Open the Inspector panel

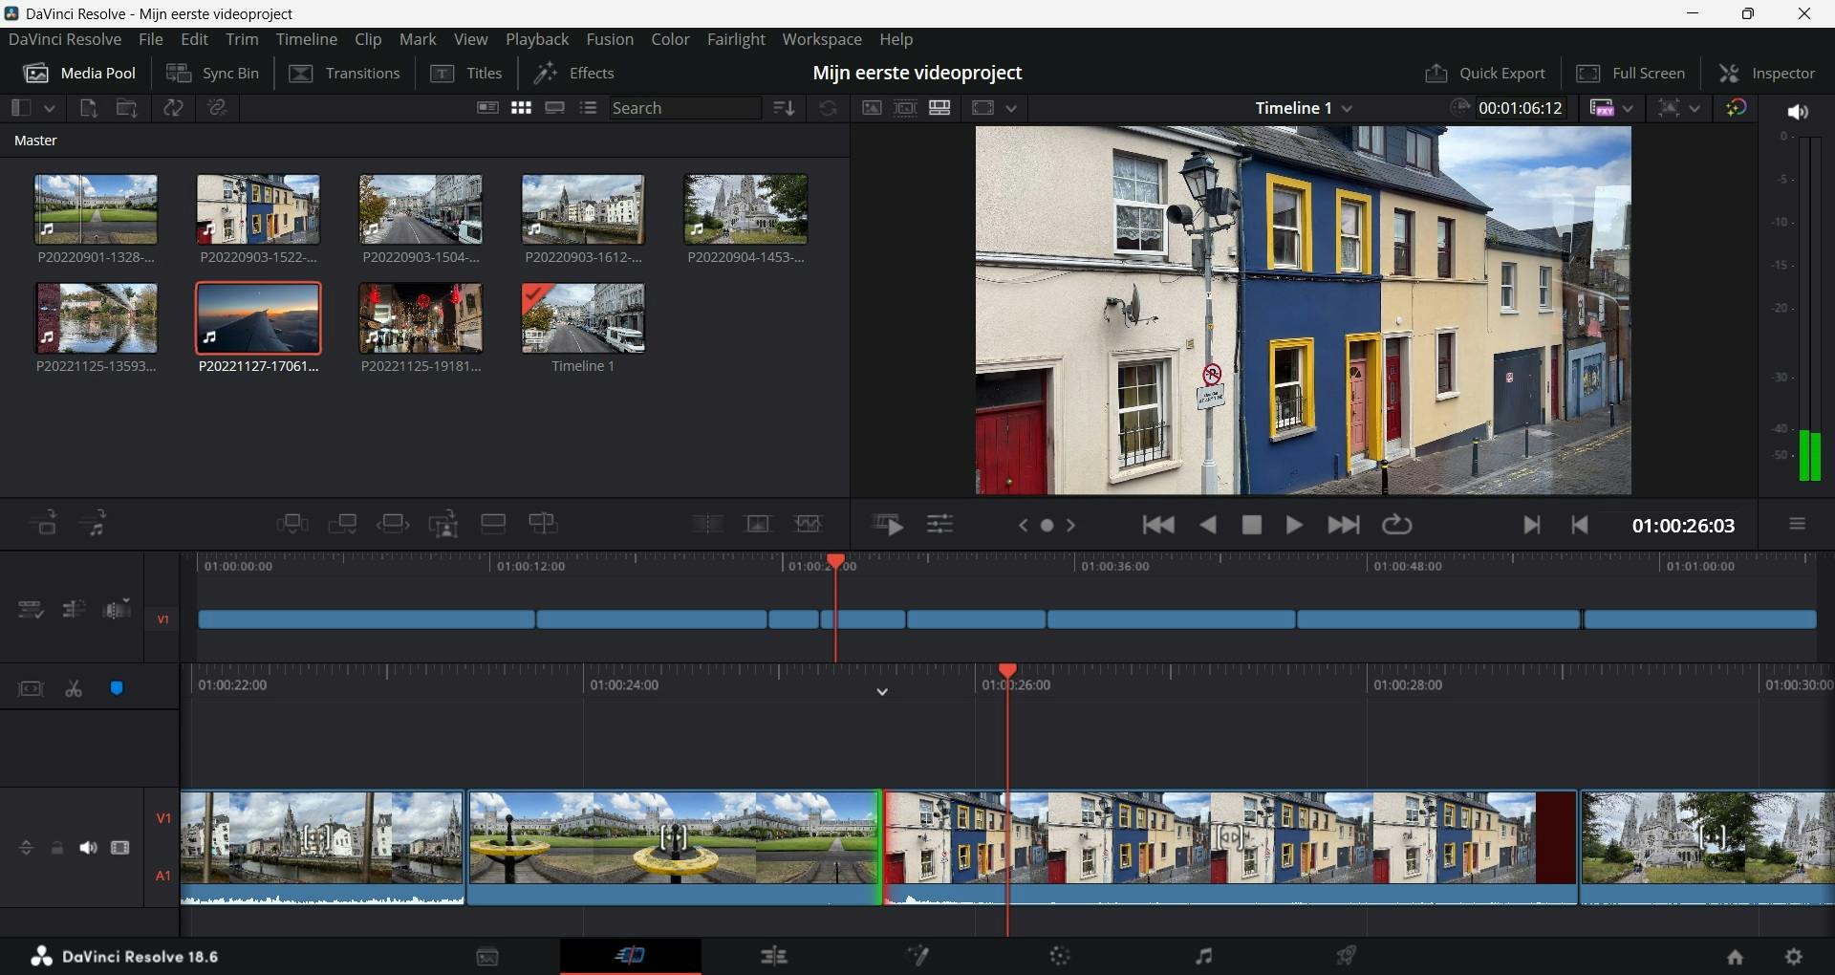1767,74
